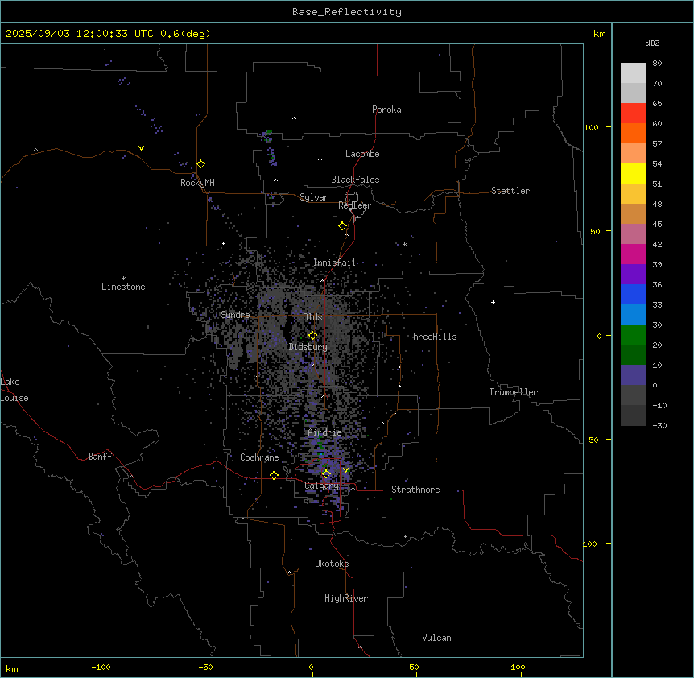The width and height of the screenshot is (694, 678).
Task: Pick the bright yellow legend swatch
Action: [x=633, y=173]
